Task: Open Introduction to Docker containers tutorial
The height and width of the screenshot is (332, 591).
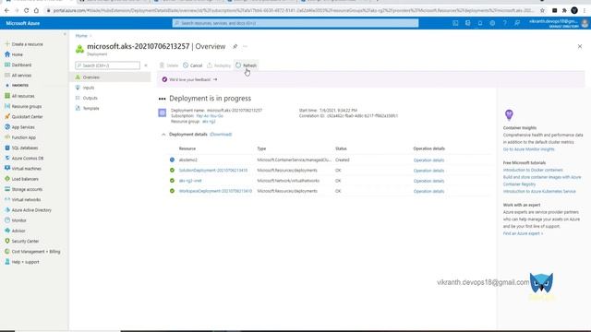Action: 533,170
